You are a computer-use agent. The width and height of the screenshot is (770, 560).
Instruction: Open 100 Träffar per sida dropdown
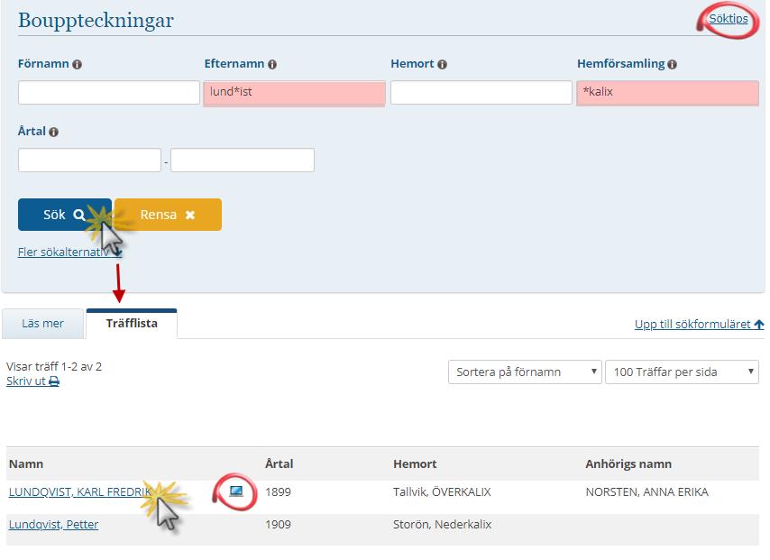coord(682,372)
